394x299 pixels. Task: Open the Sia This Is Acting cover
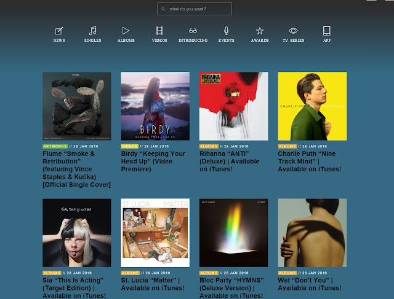pyautogui.click(x=76, y=233)
